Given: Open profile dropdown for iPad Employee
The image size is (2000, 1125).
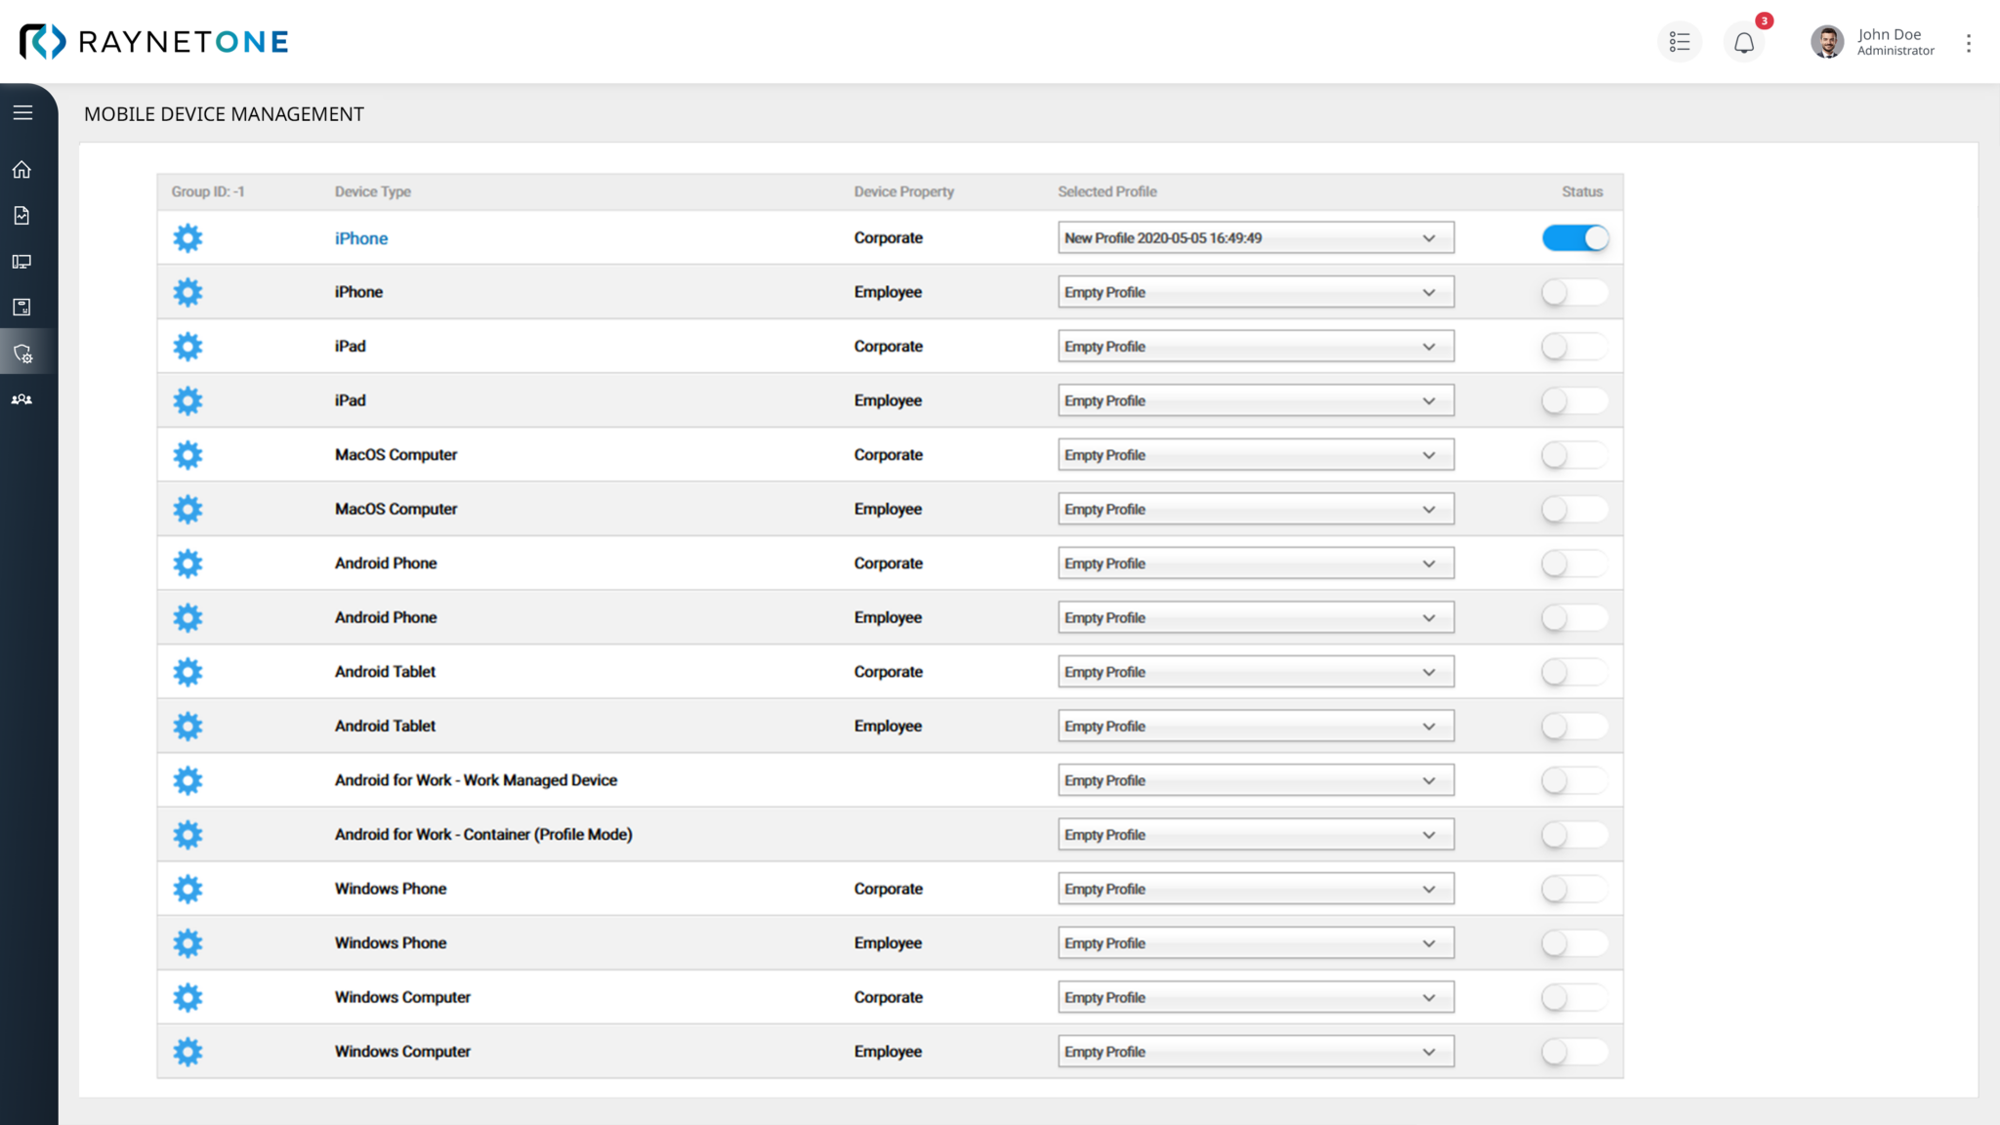Looking at the screenshot, I should click(x=1256, y=400).
